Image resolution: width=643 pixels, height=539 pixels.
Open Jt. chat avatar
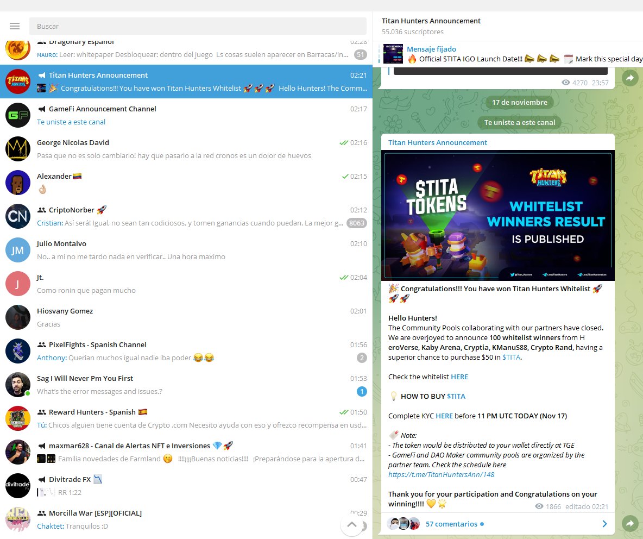click(17, 284)
